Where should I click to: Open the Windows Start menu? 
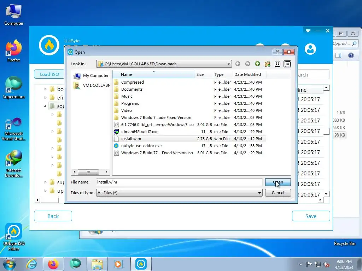tap(9, 264)
